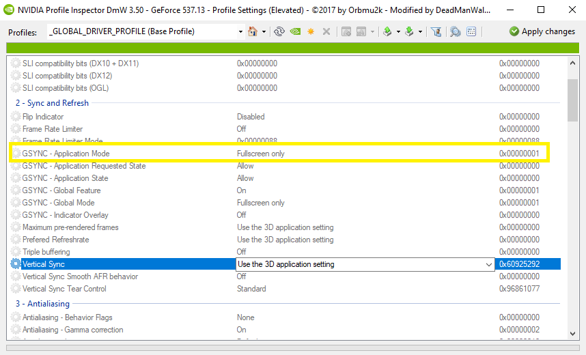586x355 pixels.
Task: Open the Profiles combo box dropdown
Action: tap(240, 31)
